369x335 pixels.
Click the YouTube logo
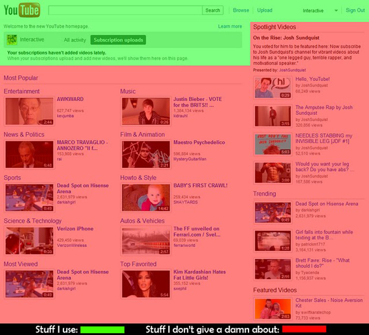[22, 10]
